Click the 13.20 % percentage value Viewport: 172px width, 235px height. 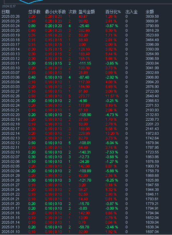(112, 133)
